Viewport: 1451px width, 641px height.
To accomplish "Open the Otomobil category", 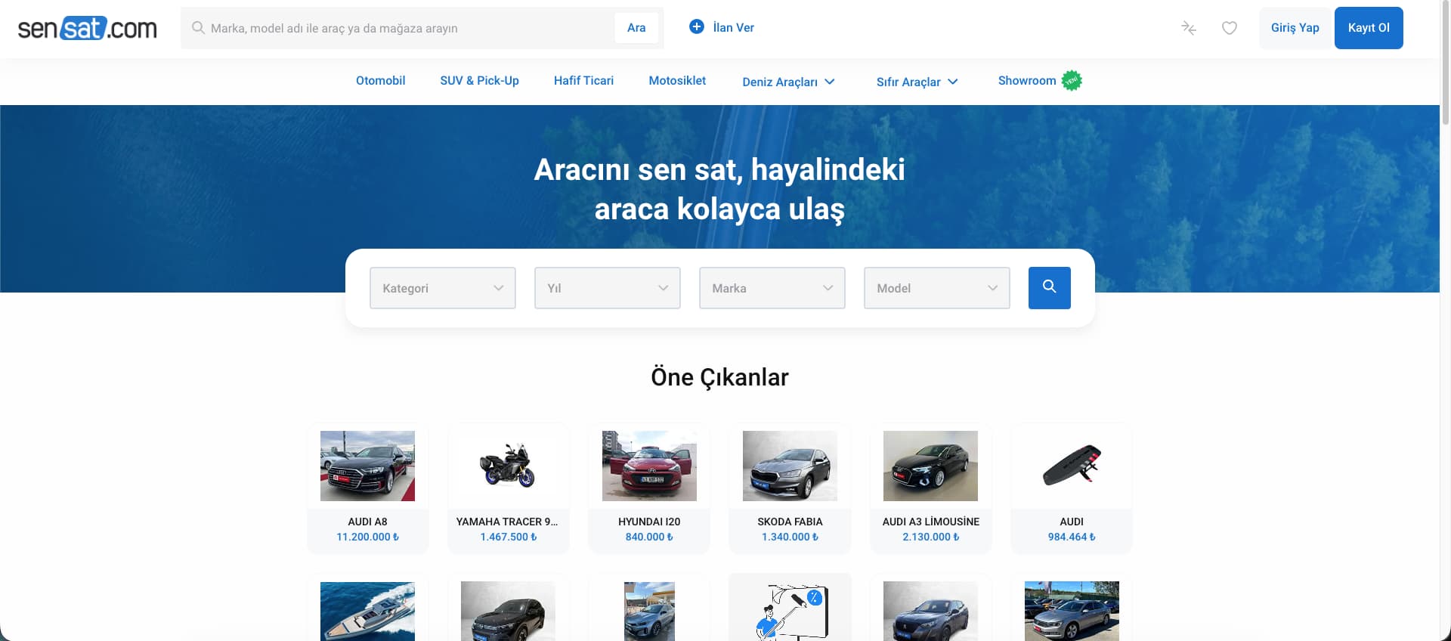I will point(380,81).
